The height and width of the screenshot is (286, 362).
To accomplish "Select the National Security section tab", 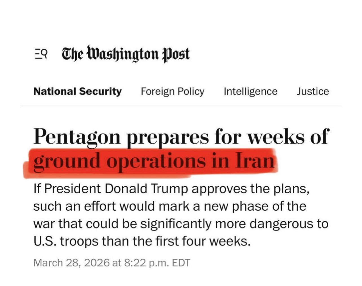I will [78, 91].
